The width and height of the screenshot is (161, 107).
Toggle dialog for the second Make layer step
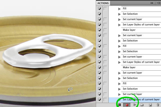tap(105, 67)
